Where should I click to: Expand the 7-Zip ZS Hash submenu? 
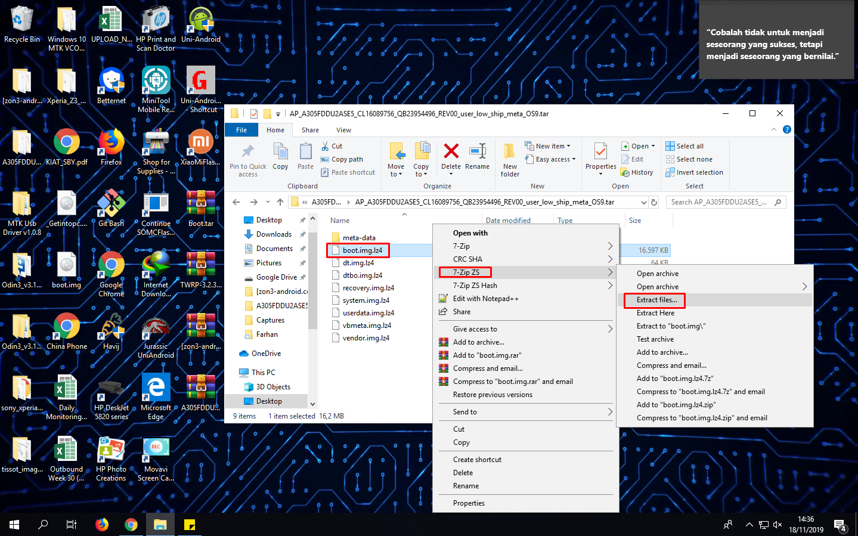coord(526,286)
